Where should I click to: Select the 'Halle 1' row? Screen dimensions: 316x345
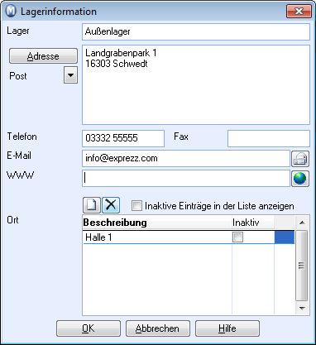pos(189,237)
